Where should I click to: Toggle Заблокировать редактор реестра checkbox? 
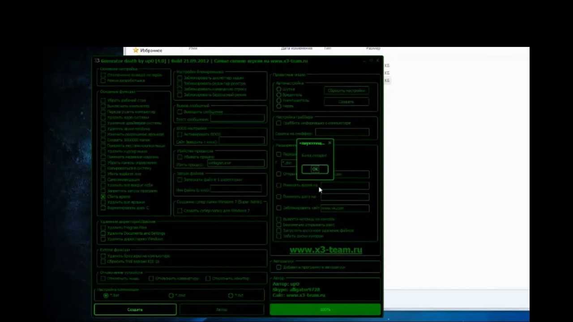(180, 84)
